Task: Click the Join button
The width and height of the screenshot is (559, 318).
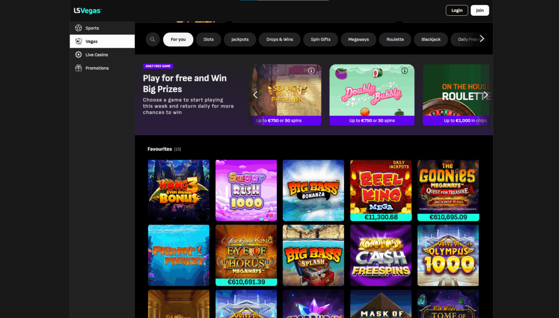Action: coord(480,10)
